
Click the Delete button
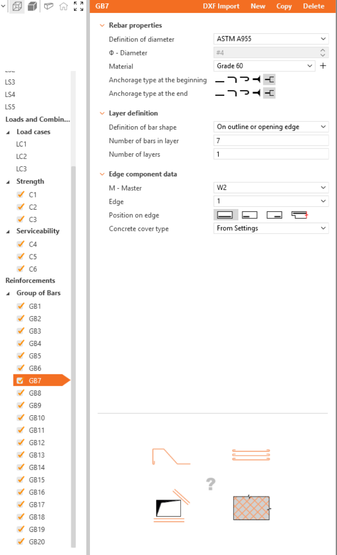click(313, 6)
